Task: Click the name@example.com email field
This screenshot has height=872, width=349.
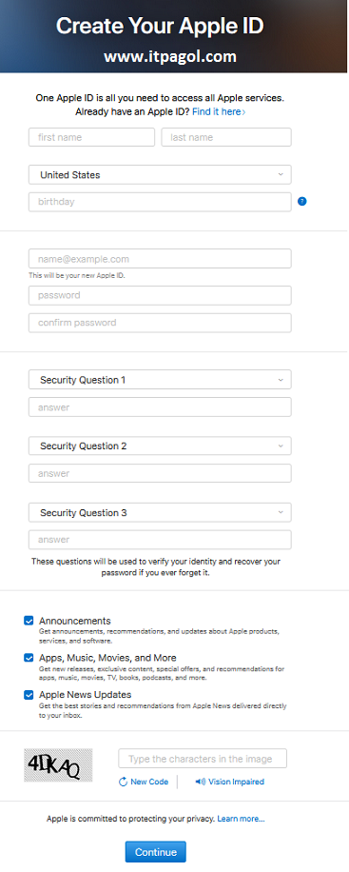Action: coord(160,259)
